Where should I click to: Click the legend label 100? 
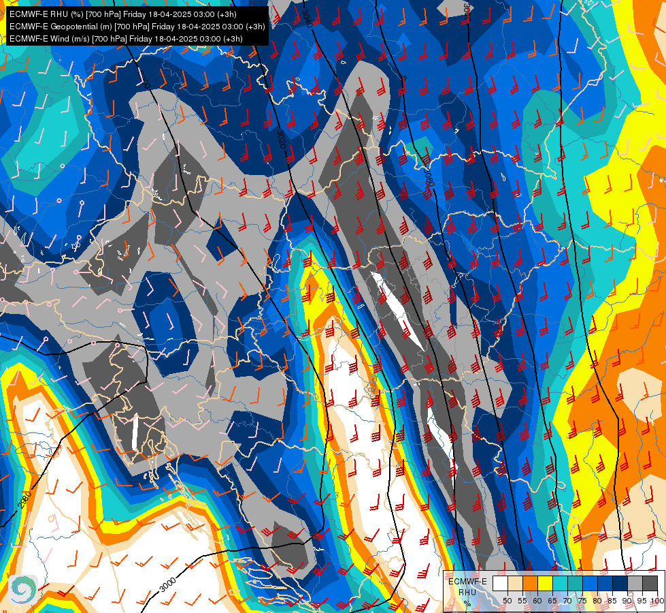coord(657,601)
